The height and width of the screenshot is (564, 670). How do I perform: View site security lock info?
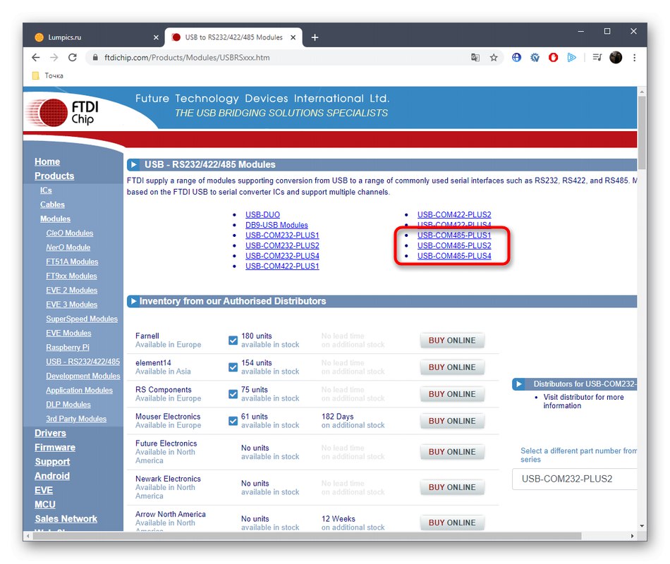95,58
